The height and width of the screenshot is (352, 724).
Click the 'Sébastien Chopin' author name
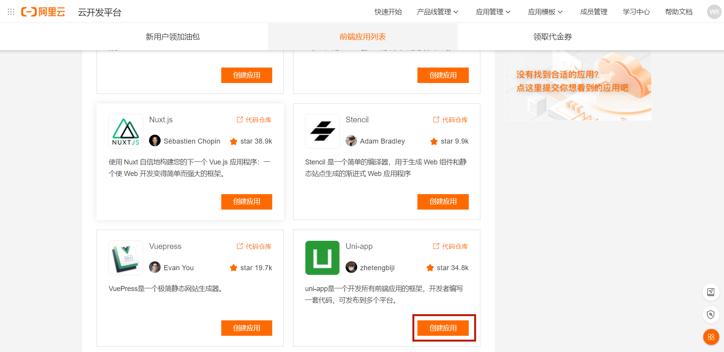tap(192, 141)
